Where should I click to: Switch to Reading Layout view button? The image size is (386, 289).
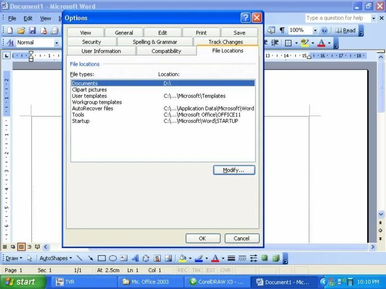(x=38, y=247)
